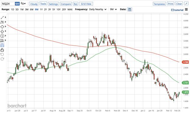Select the arrow marker tool icon
The image size is (190, 115).
(x=2, y=31)
